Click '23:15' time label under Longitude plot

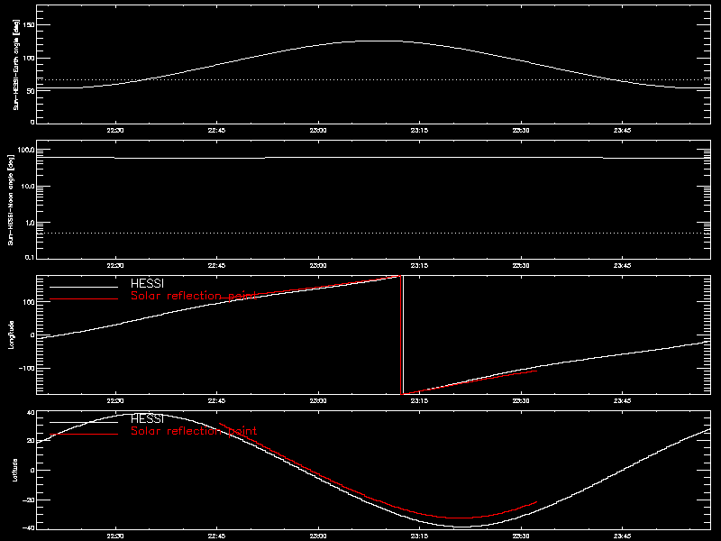[x=419, y=401]
